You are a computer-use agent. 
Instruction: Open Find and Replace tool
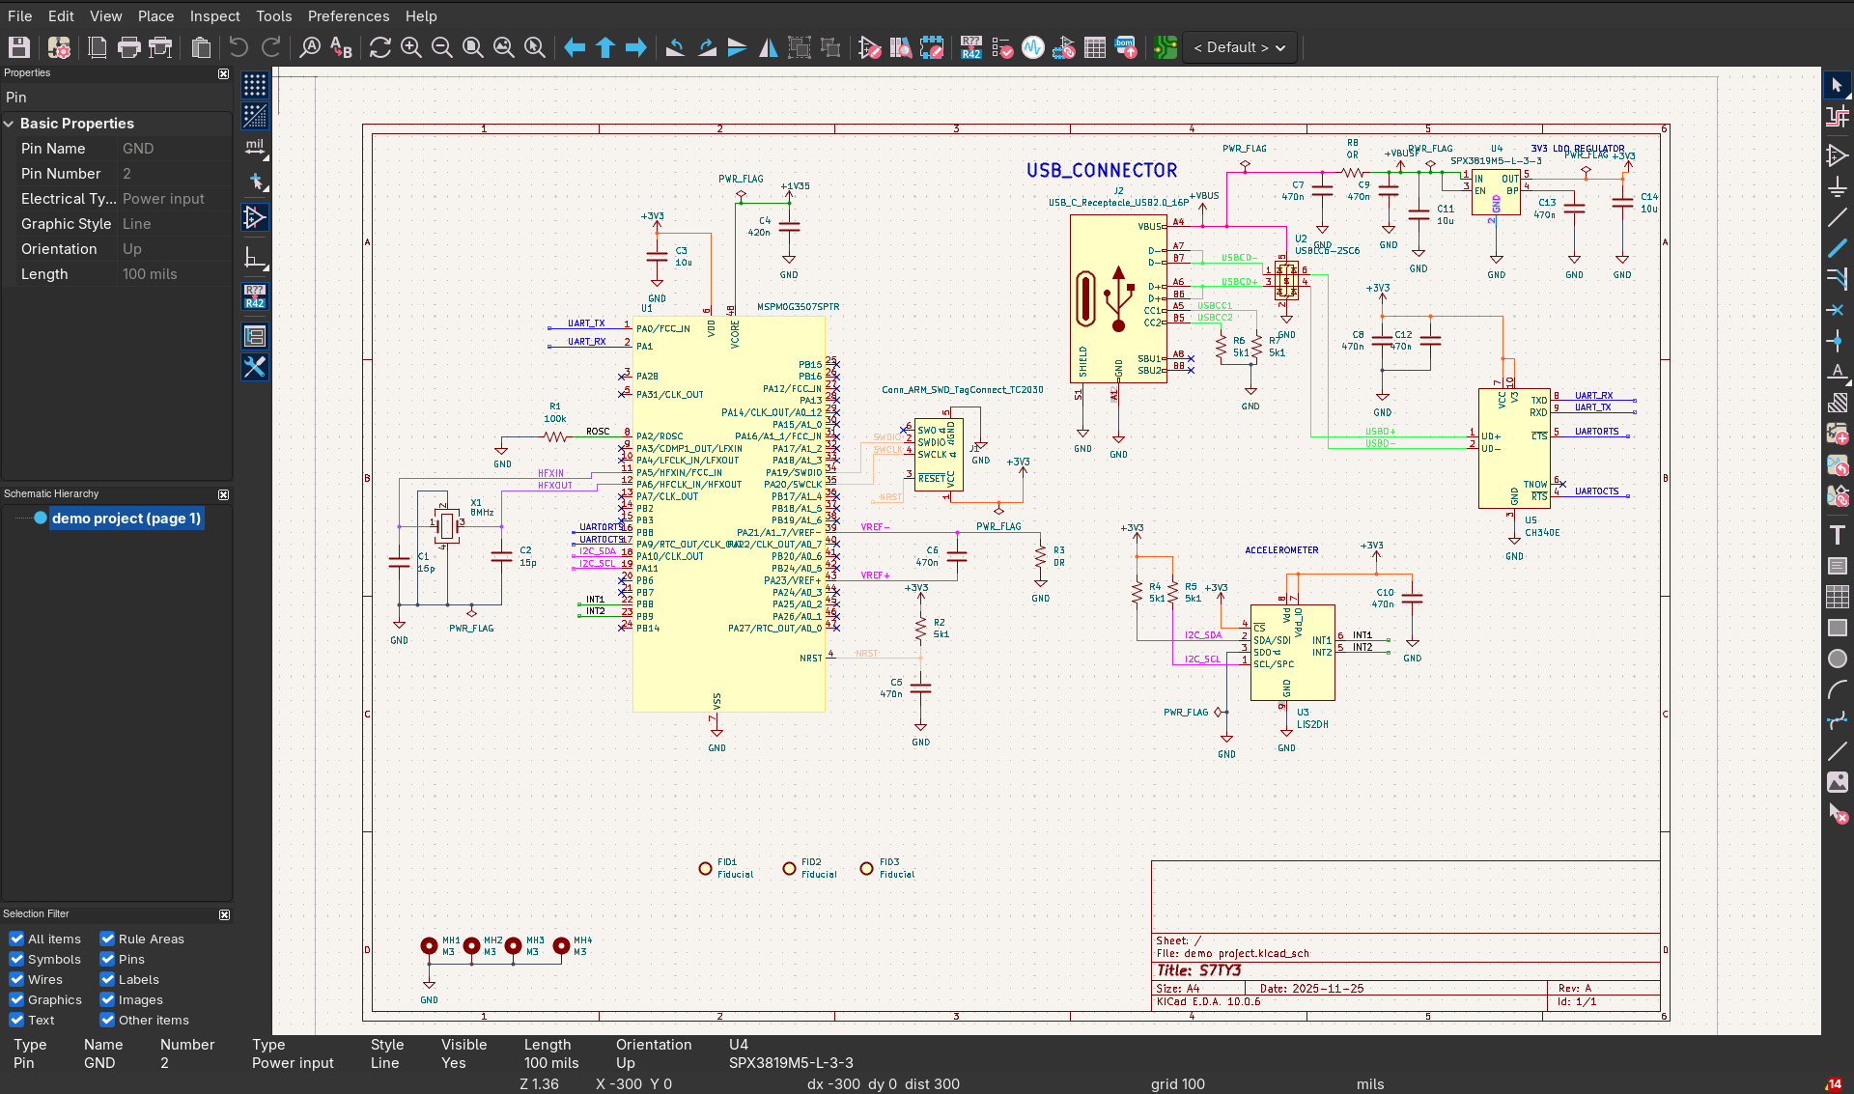[x=341, y=47]
